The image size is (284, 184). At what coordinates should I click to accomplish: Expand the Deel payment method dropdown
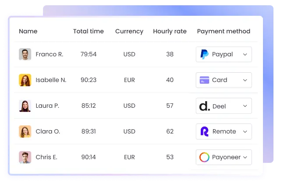[x=245, y=106]
